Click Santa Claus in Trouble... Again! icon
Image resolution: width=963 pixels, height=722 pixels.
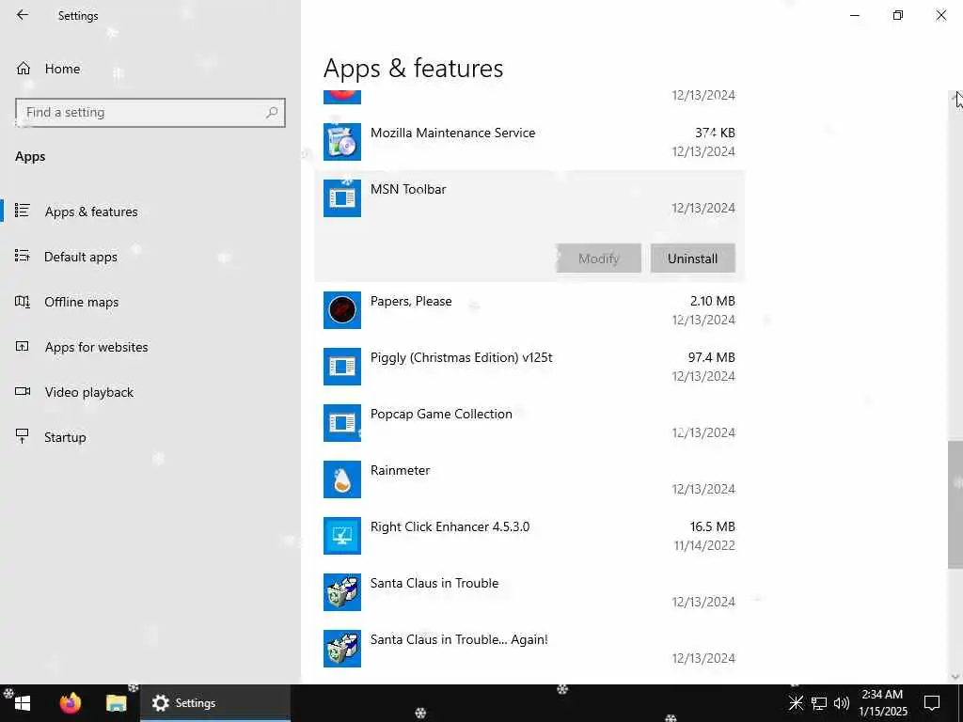point(342,649)
